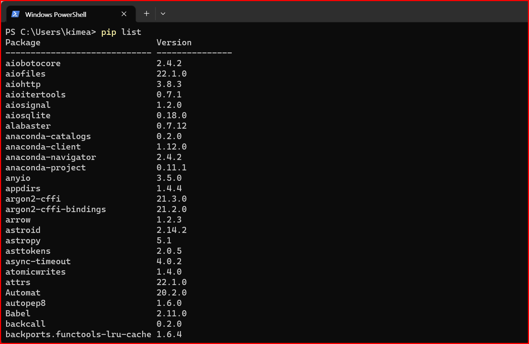
Task: Click version 2.0.5 of asttokens
Action: pyautogui.click(x=169, y=251)
